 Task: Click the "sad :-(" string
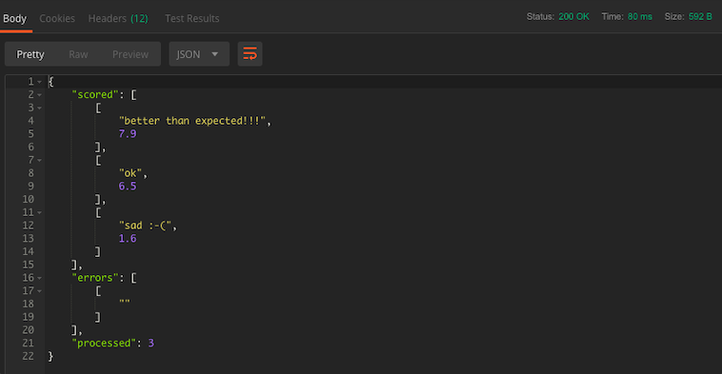tap(146, 226)
